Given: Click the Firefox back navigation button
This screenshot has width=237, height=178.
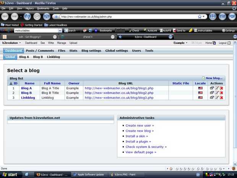Looking at the screenshot, I should pyautogui.click(x=5, y=16).
